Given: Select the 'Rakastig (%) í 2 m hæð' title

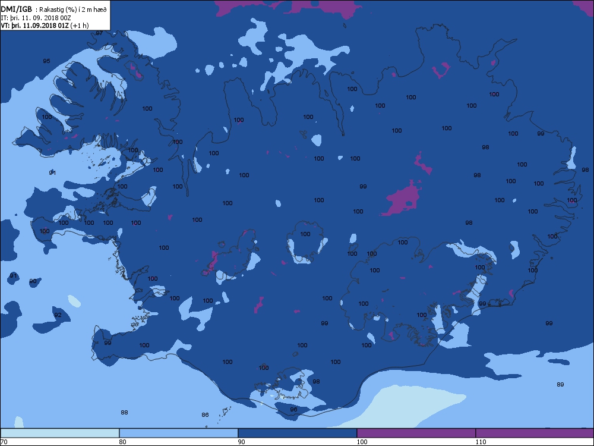Looking at the screenshot, I should point(73,10).
